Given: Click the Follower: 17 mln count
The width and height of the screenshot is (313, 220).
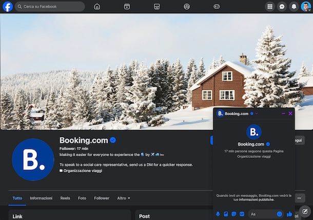Looking at the screenshot, I should pos(74,149).
